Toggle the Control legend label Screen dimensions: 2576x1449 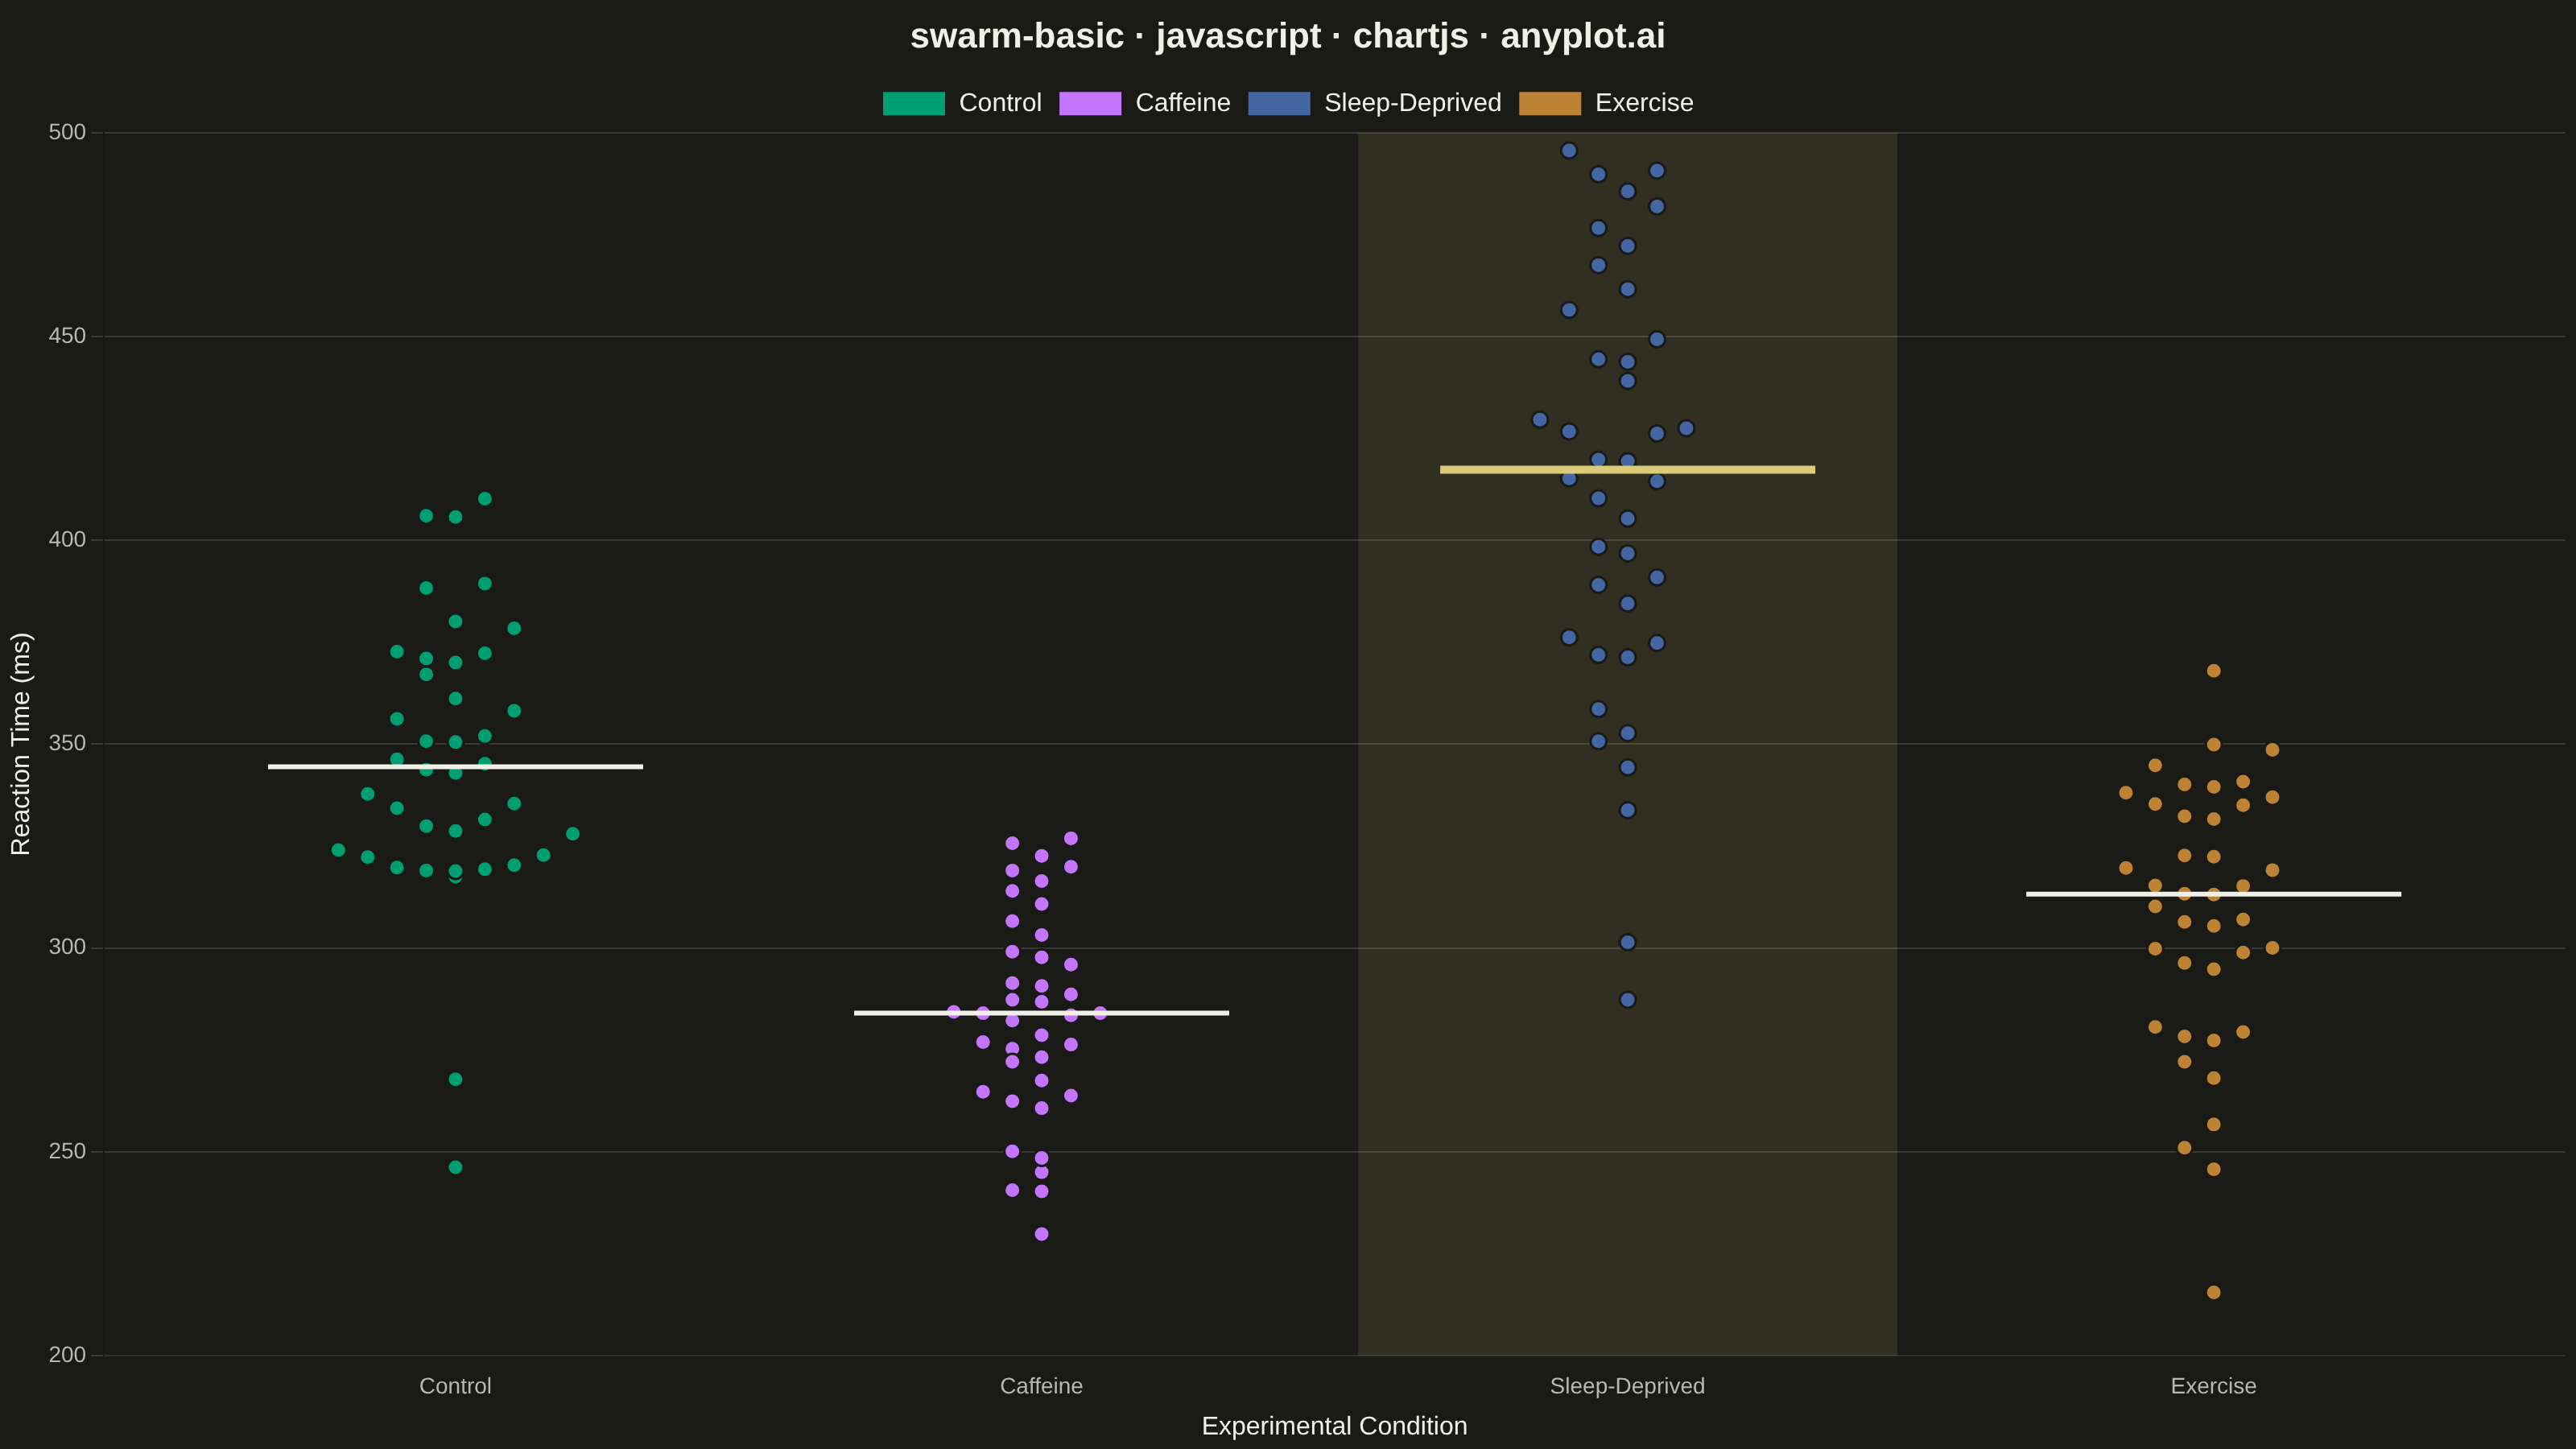[1000, 103]
